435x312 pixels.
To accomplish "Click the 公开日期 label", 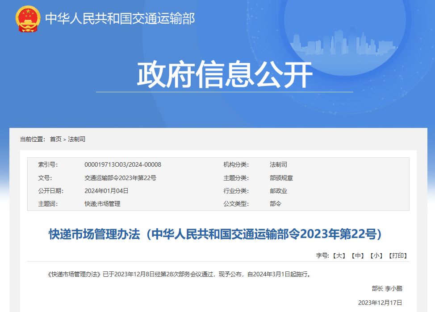I will click(51, 191).
